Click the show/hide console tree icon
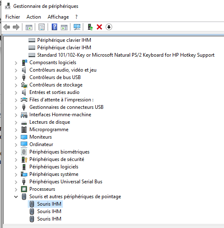 pos(29,27)
